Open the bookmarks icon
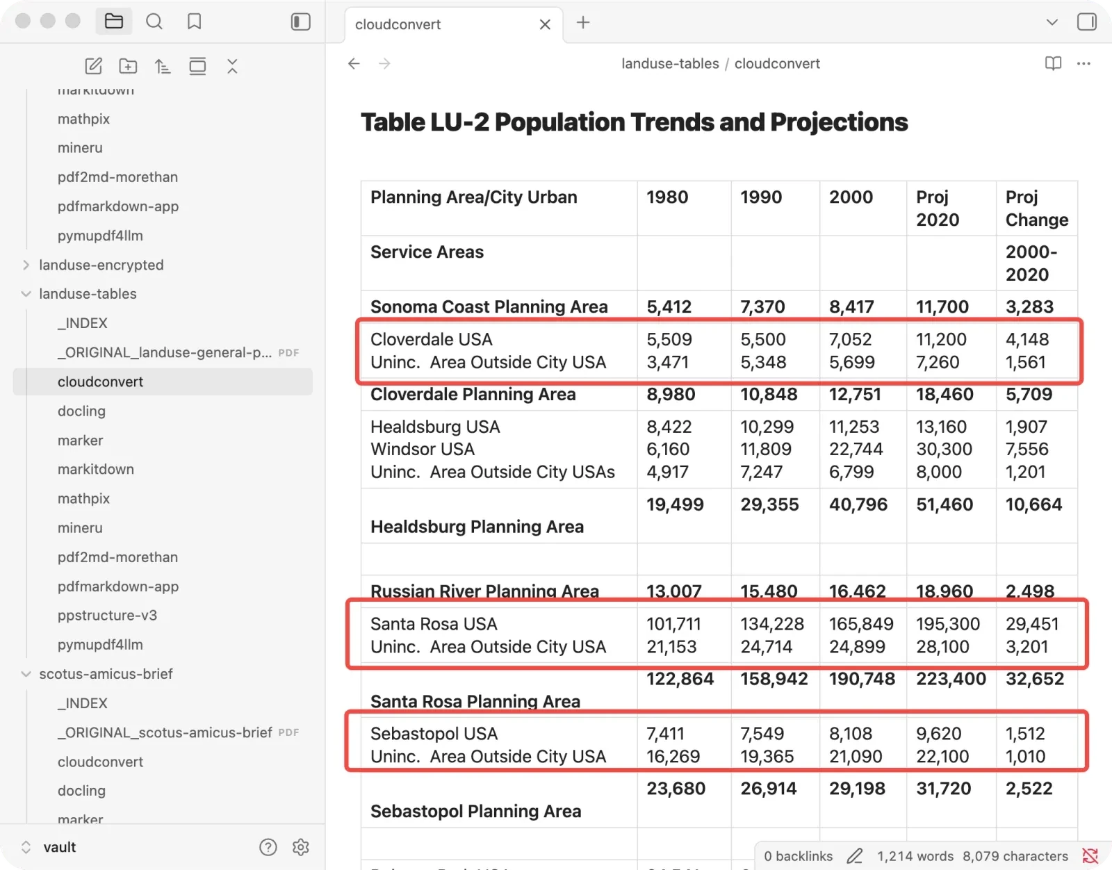This screenshot has height=870, width=1112. point(195,22)
